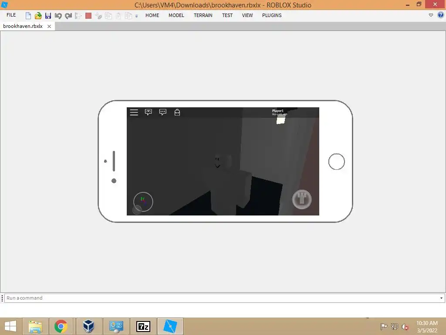Tap the virtual thumbstick joystick
The image size is (446, 335).
pos(143,202)
